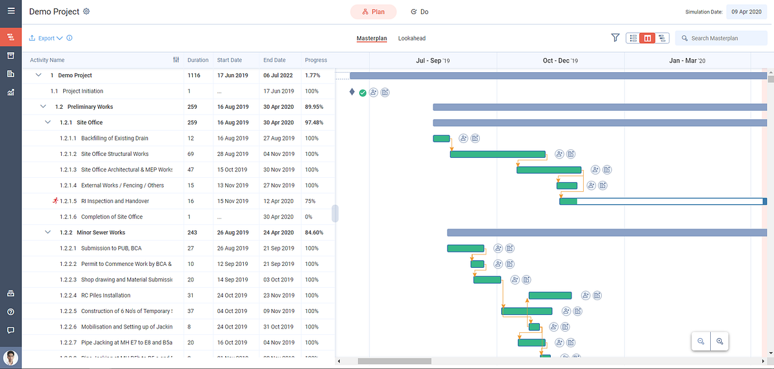Click the filter funnel icon
Screen dimensions: 774x369
pyautogui.click(x=615, y=38)
